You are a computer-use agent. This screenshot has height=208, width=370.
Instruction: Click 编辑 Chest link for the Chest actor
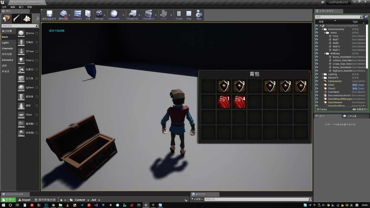pyautogui.click(x=358, y=85)
